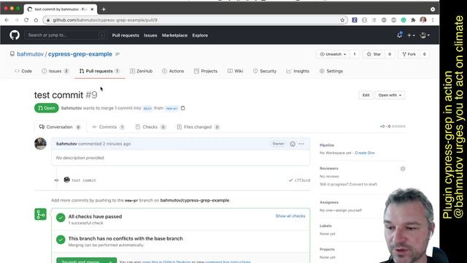Viewport: 467px width, 263px height.
Task: Open Issues in top navigation
Action: 150,35
